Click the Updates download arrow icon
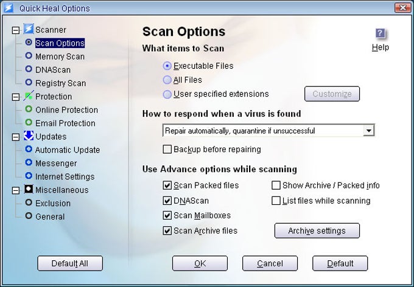Image resolution: width=414 pixels, height=287 pixels. click(29, 136)
